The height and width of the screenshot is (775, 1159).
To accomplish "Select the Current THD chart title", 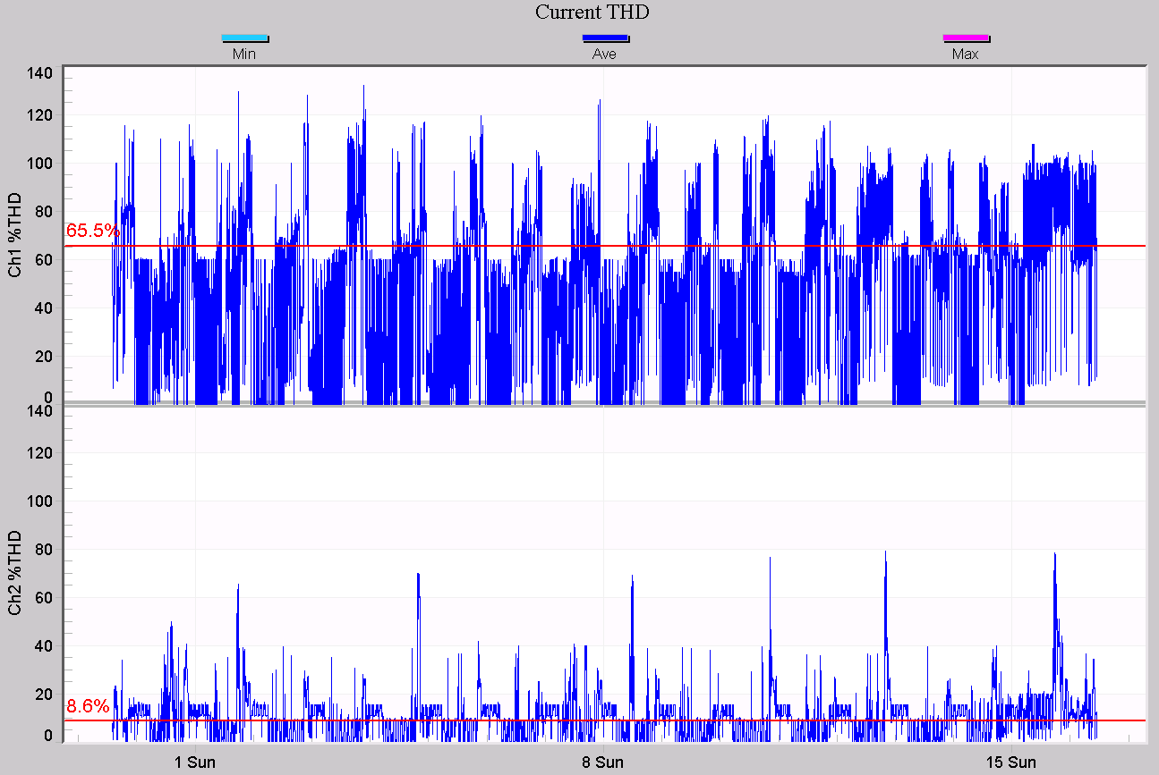I will 591,13.
